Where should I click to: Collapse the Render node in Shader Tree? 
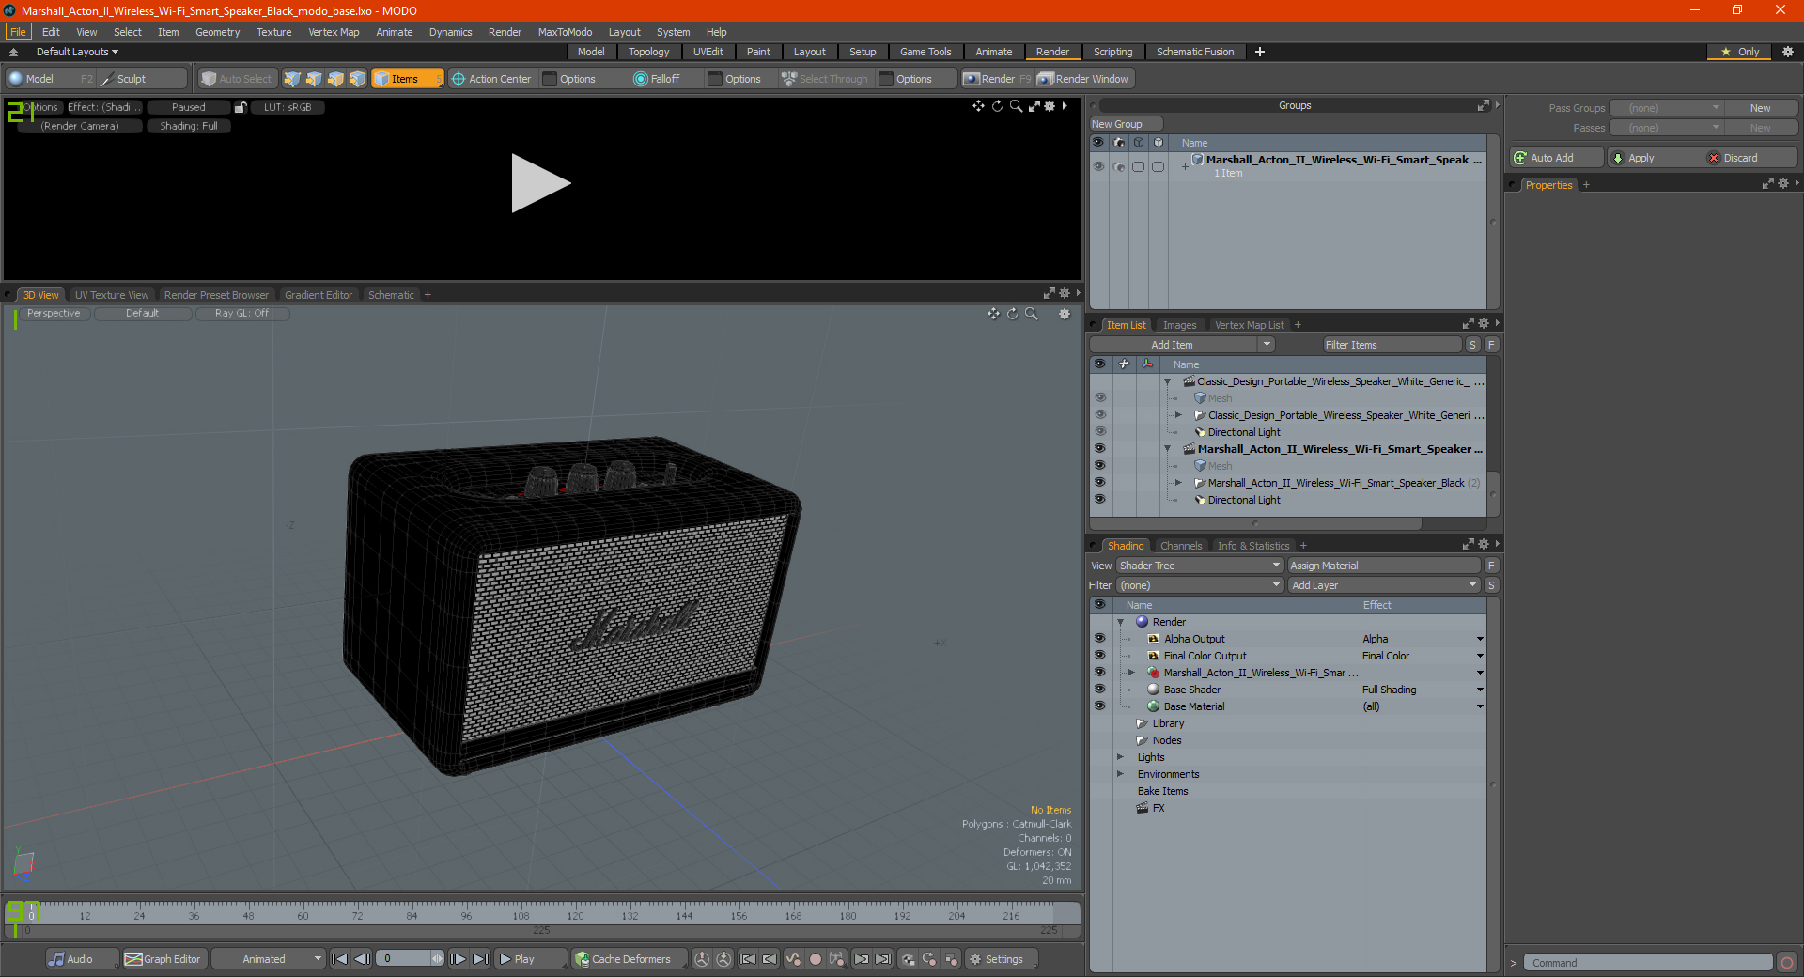point(1121,622)
